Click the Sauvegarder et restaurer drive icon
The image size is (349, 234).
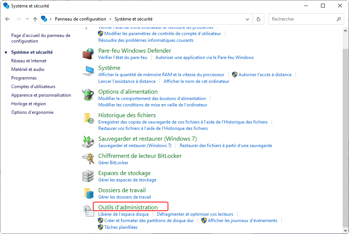click(x=88, y=142)
